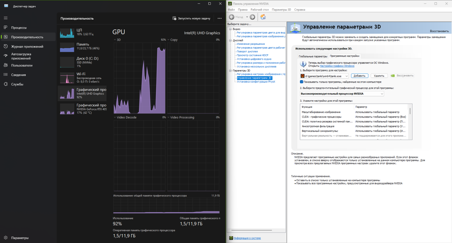Select the NVIDIA GeForce RTX GPU thumbnail
This screenshot has width=452, height=243.
67,109
